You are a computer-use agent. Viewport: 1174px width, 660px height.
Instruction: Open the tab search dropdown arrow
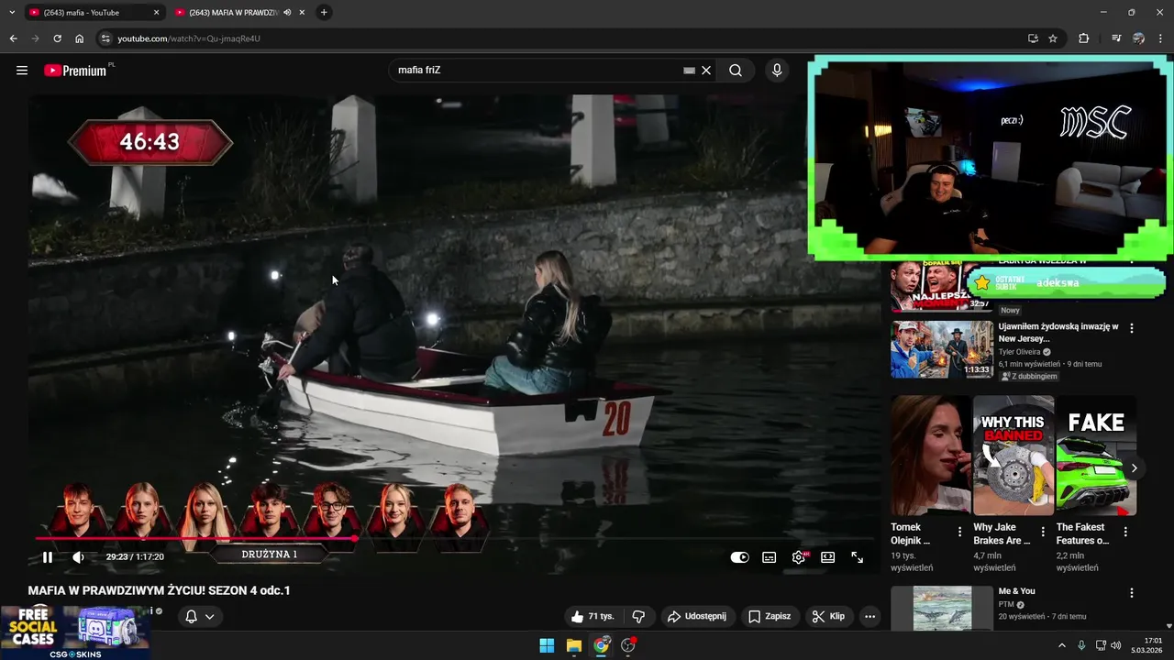click(x=12, y=13)
